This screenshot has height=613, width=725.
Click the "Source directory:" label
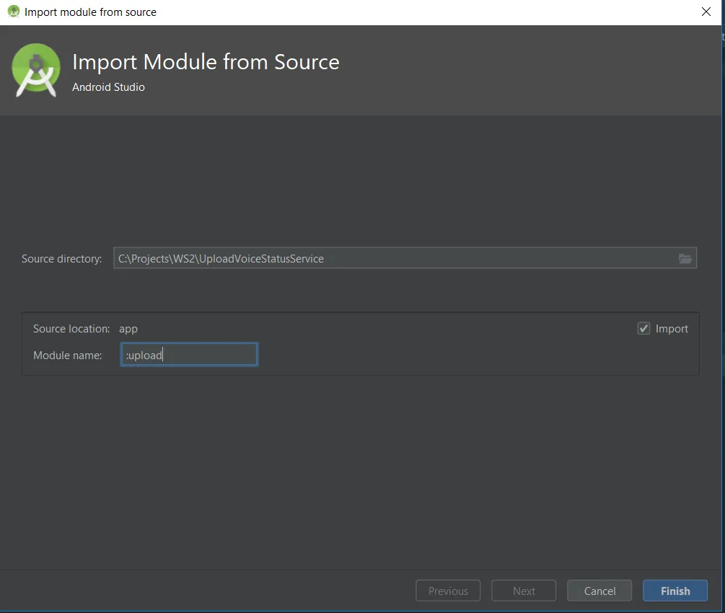click(x=62, y=258)
